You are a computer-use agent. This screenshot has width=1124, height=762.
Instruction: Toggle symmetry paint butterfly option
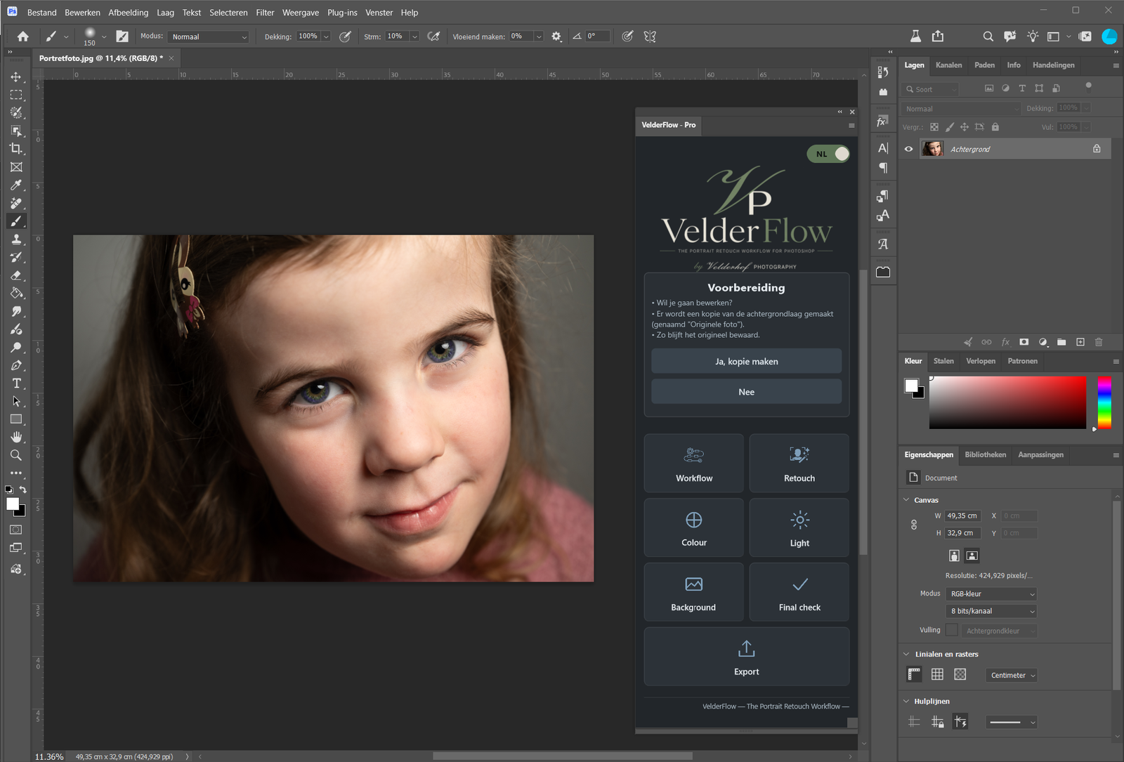(x=650, y=37)
